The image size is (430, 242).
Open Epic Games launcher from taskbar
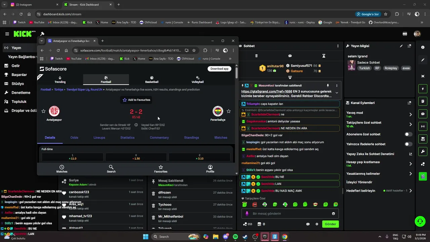[265, 237]
